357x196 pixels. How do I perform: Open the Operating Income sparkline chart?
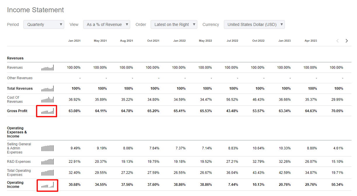point(48,185)
